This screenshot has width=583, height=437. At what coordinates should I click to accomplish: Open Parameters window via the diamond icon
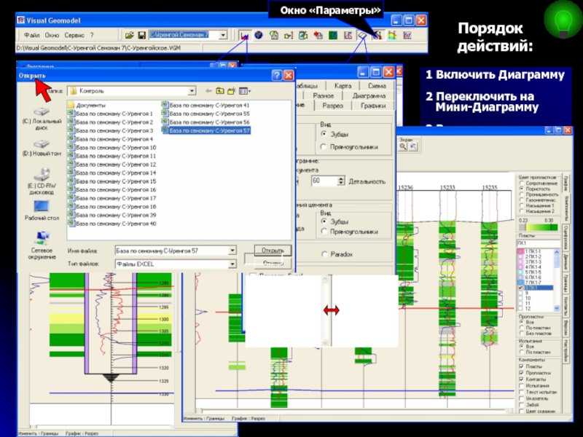click(361, 34)
